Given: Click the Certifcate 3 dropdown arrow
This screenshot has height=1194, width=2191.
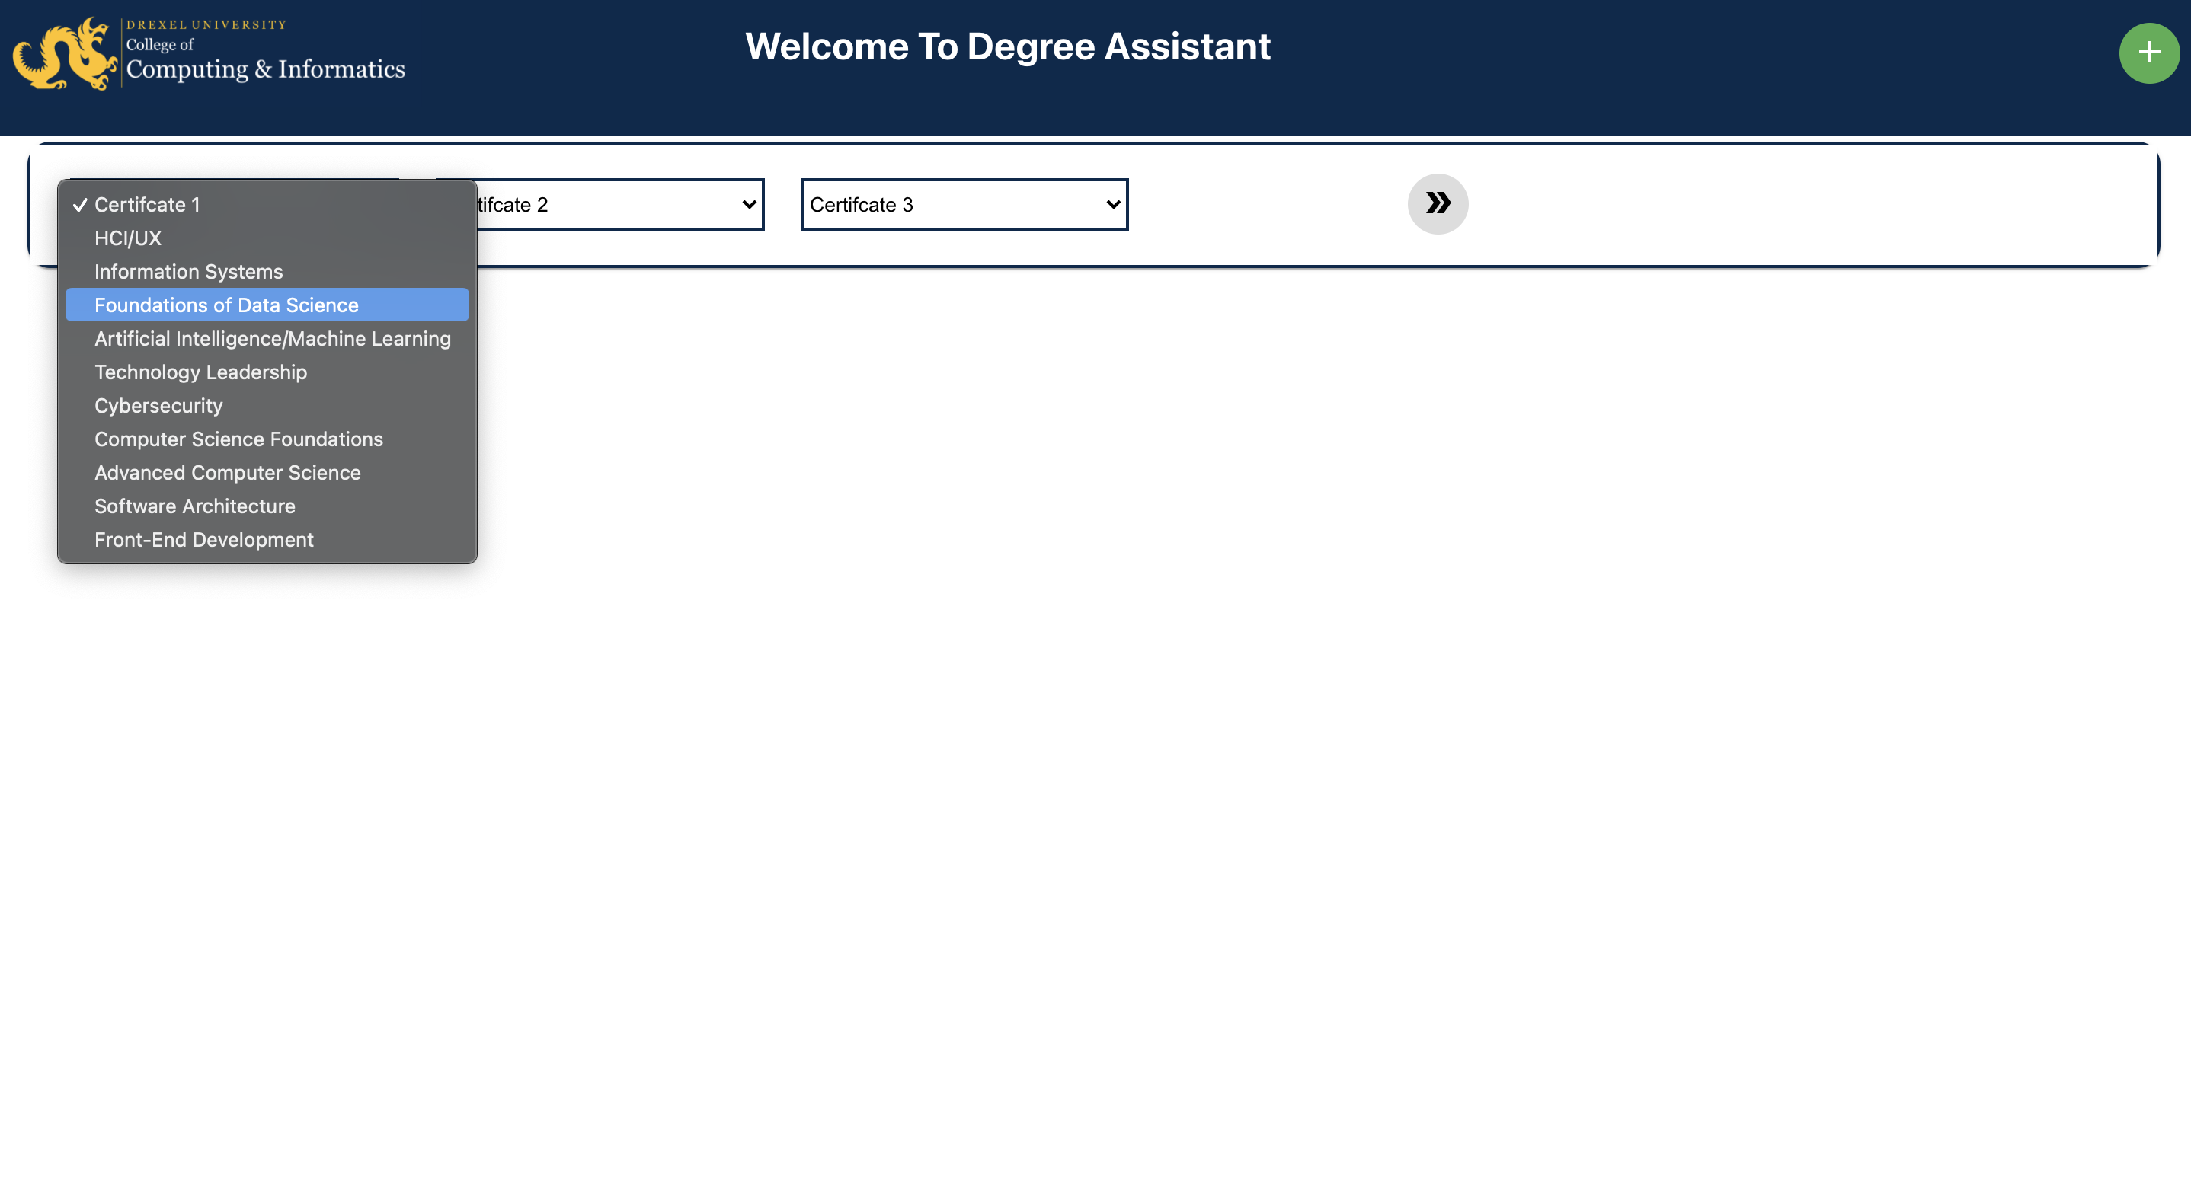Looking at the screenshot, I should coord(1112,205).
